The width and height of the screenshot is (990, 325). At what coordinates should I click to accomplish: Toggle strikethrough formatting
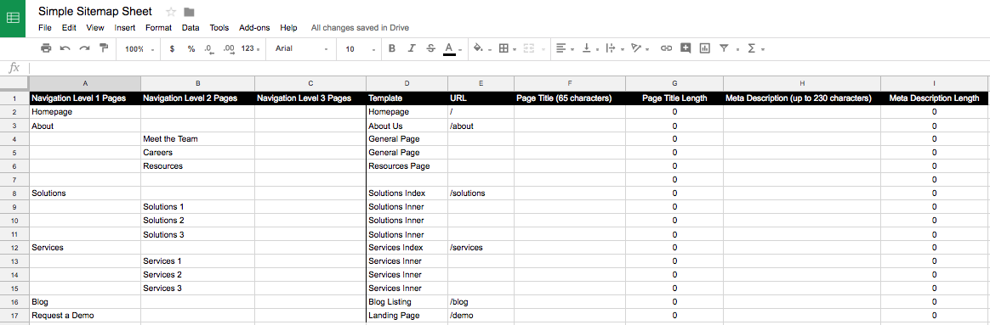tap(430, 48)
